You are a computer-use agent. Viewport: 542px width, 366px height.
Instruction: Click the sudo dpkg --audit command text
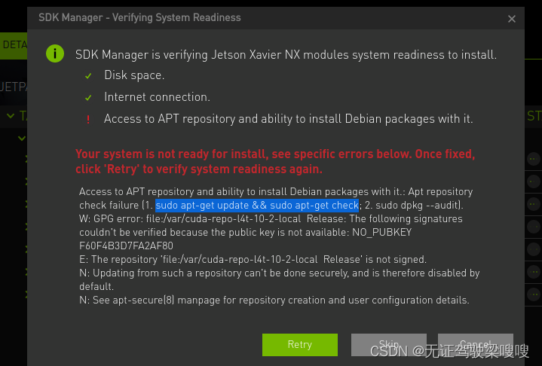[417, 205]
